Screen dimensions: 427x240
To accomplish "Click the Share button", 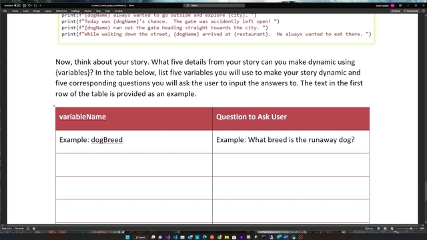I will click(396, 11).
